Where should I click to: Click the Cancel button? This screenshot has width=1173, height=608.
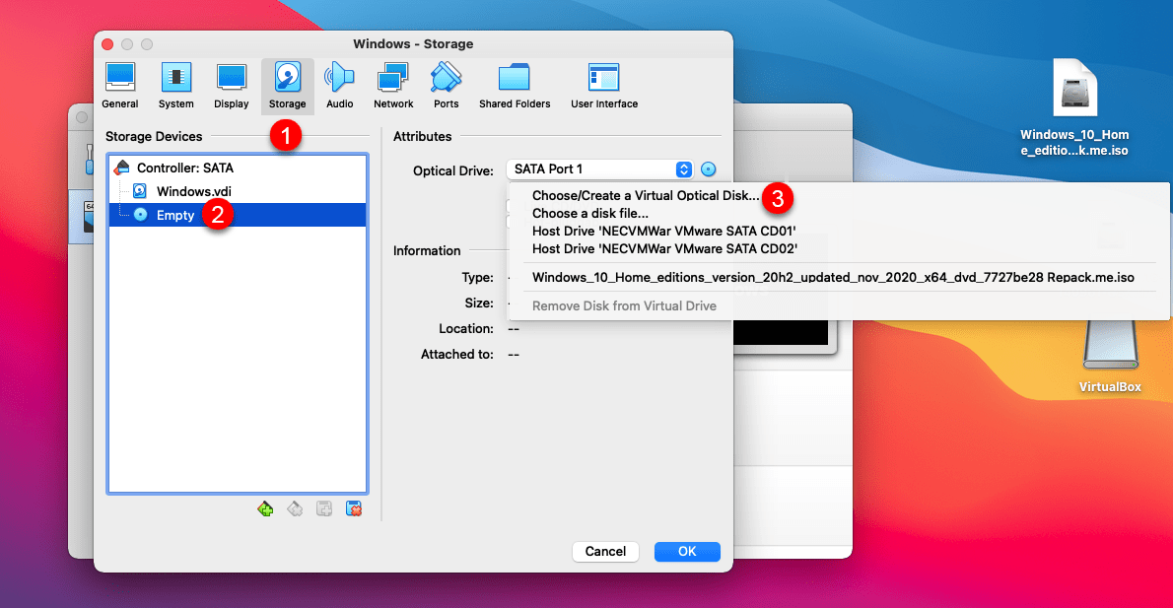605,551
